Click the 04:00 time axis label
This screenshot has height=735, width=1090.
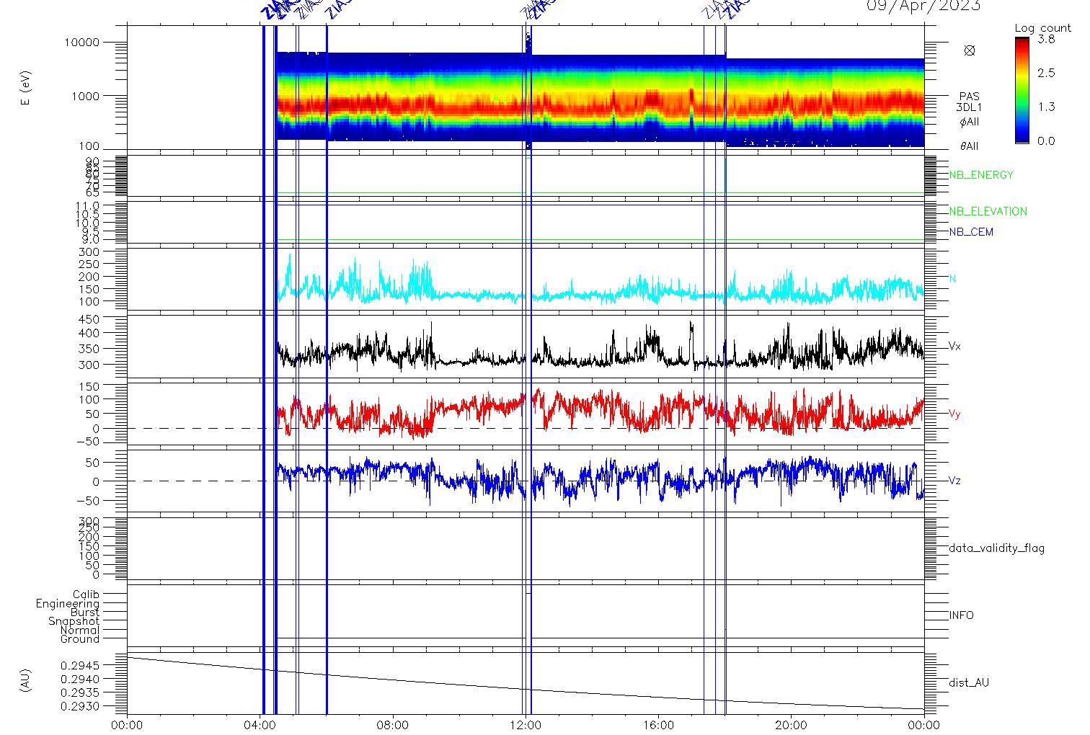tap(260, 725)
